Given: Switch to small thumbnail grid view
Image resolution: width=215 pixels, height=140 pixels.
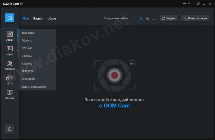Looking at the screenshot, I should point(148,18).
